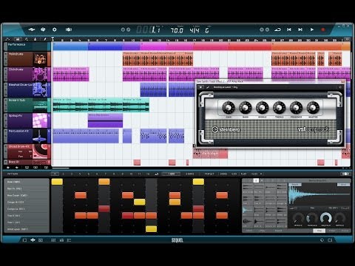
Task: Jump to next marker in transport
Action: (300, 30)
